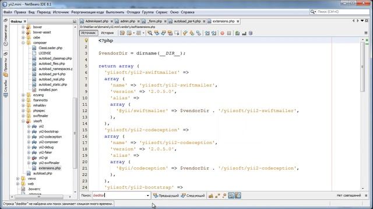
Task: Switch to the История view
Action: coord(107,33)
